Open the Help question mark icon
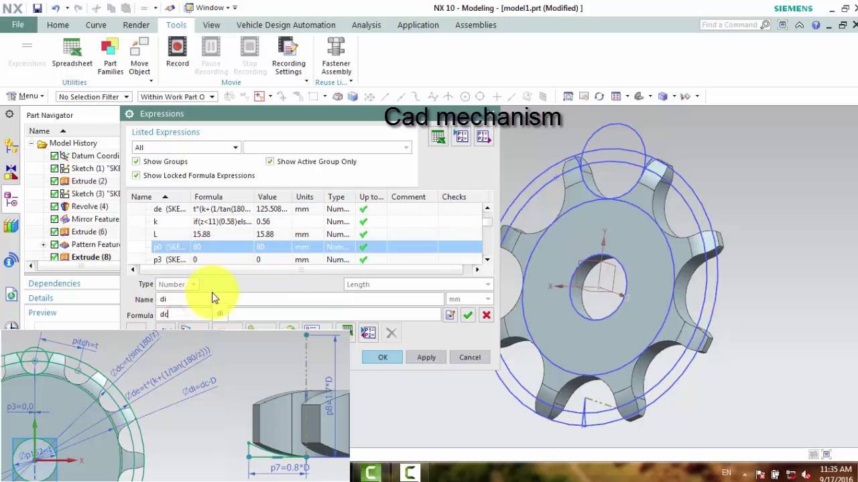 [x=816, y=25]
